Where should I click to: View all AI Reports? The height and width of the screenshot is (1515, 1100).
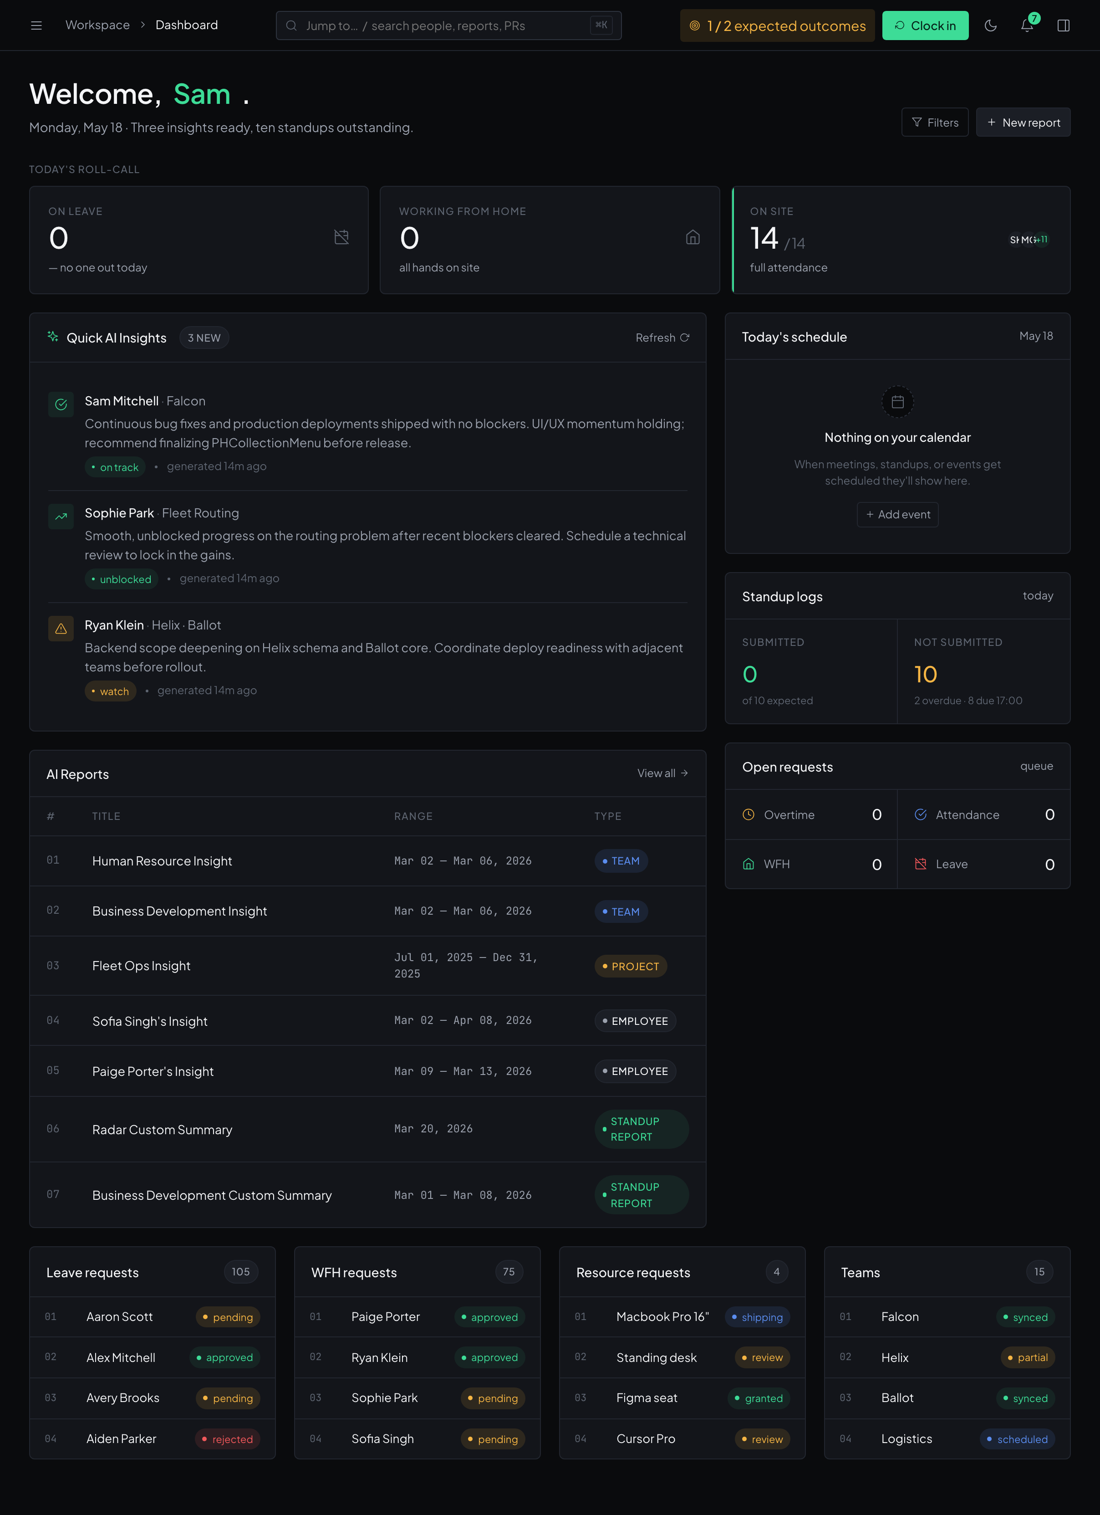(x=662, y=773)
